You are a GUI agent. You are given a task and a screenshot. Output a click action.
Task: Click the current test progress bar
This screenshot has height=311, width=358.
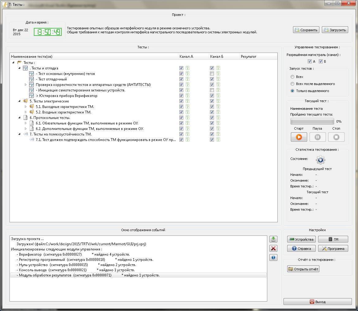(312, 121)
